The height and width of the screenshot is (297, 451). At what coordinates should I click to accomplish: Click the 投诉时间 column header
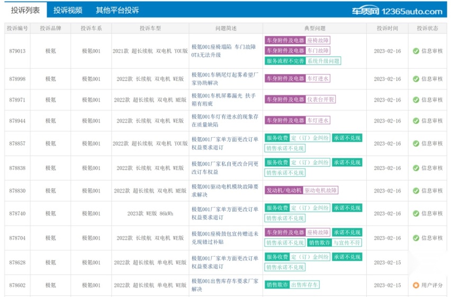click(x=387, y=28)
